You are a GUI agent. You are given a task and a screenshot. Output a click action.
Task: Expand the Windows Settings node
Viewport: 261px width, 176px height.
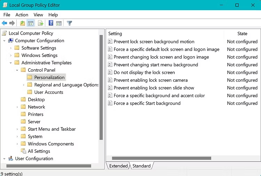pos(11,55)
